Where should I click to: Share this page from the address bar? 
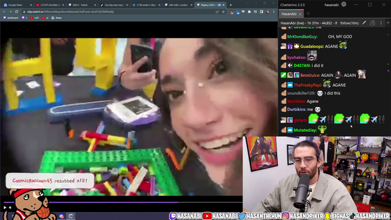click(x=217, y=12)
